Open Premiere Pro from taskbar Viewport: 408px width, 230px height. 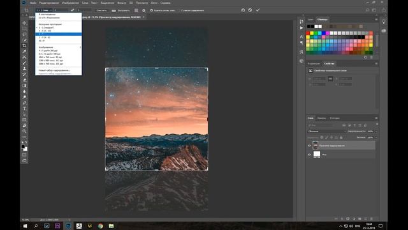click(57, 226)
